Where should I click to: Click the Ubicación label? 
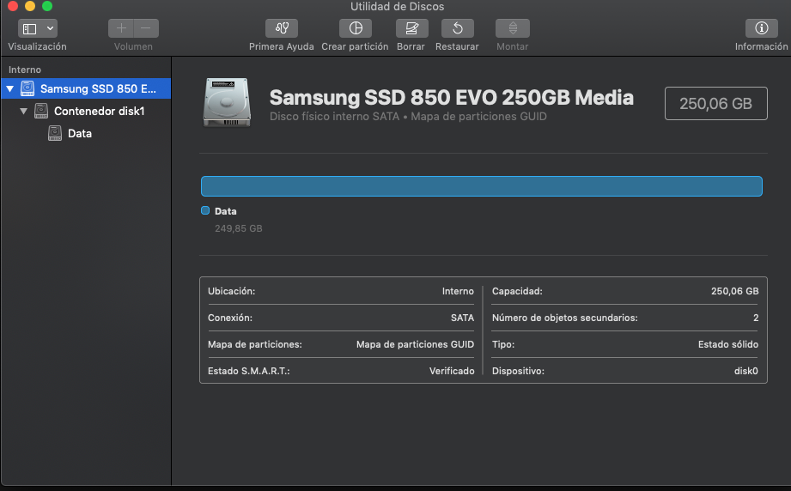[232, 291]
